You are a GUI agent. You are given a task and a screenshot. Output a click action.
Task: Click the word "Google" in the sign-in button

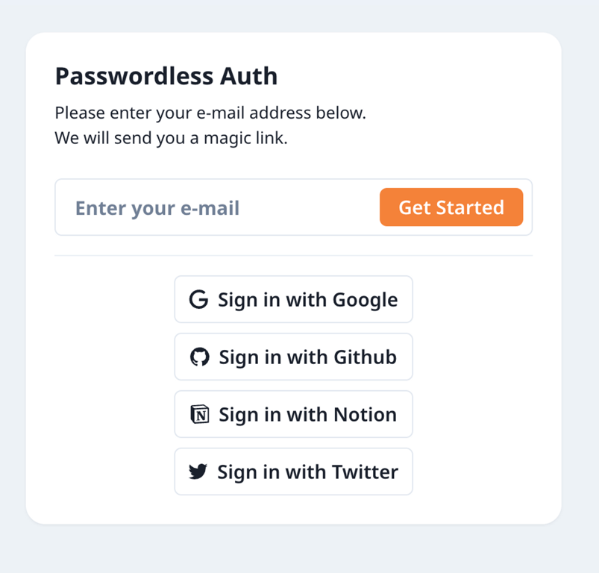click(365, 300)
